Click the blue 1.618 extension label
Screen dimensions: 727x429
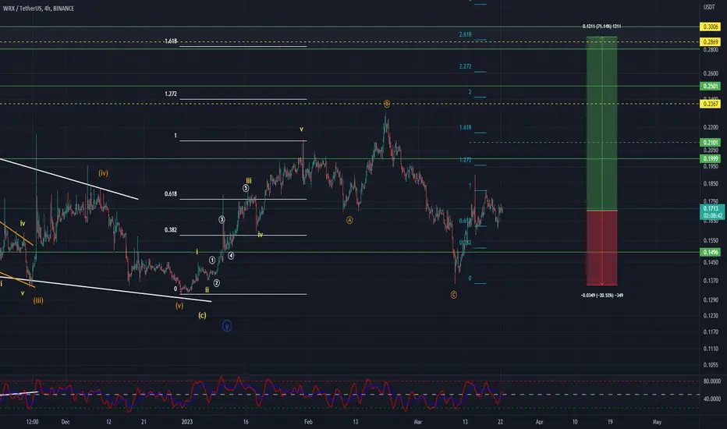click(x=465, y=128)
